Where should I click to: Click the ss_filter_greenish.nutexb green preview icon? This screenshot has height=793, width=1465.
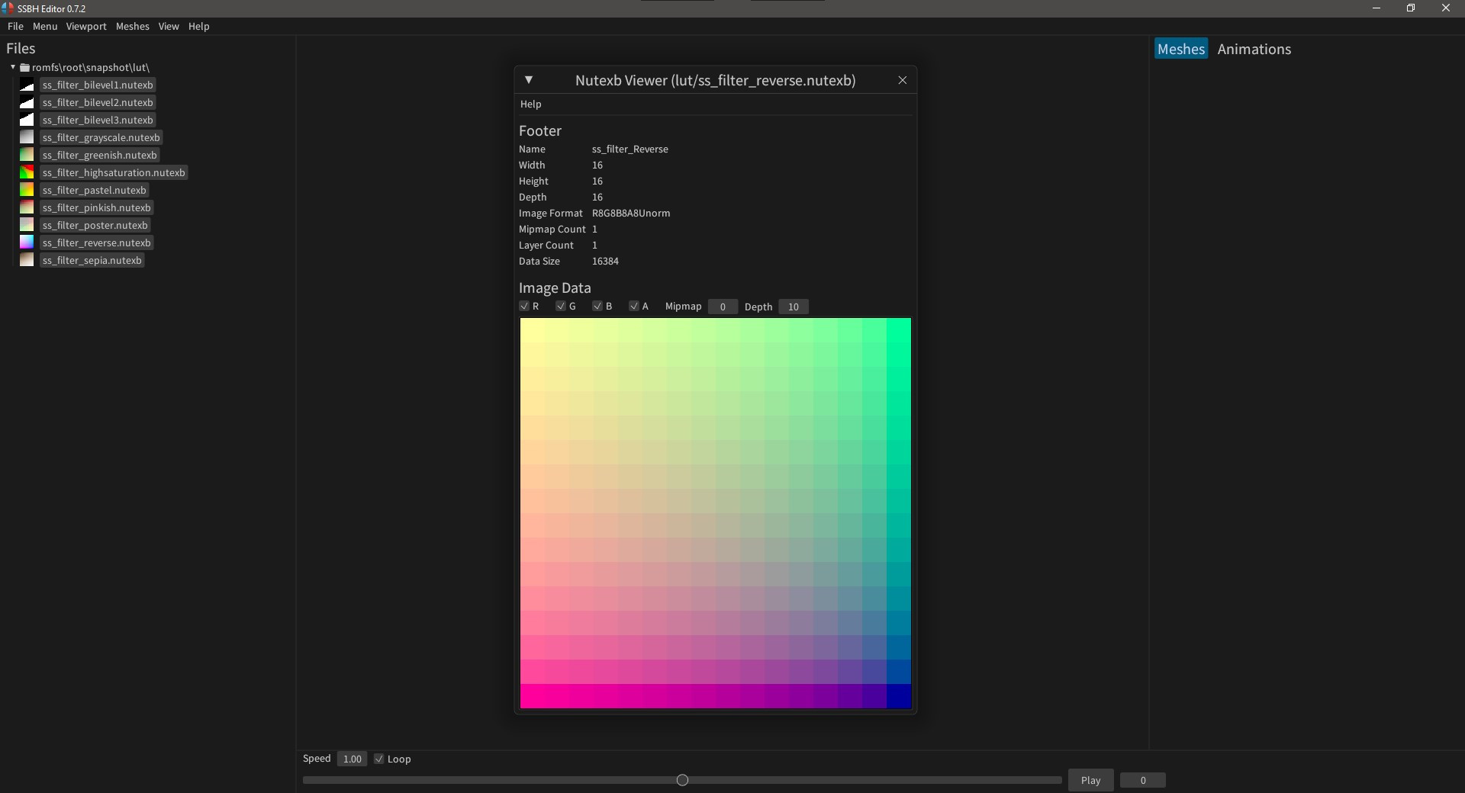[x=27, y=154]
